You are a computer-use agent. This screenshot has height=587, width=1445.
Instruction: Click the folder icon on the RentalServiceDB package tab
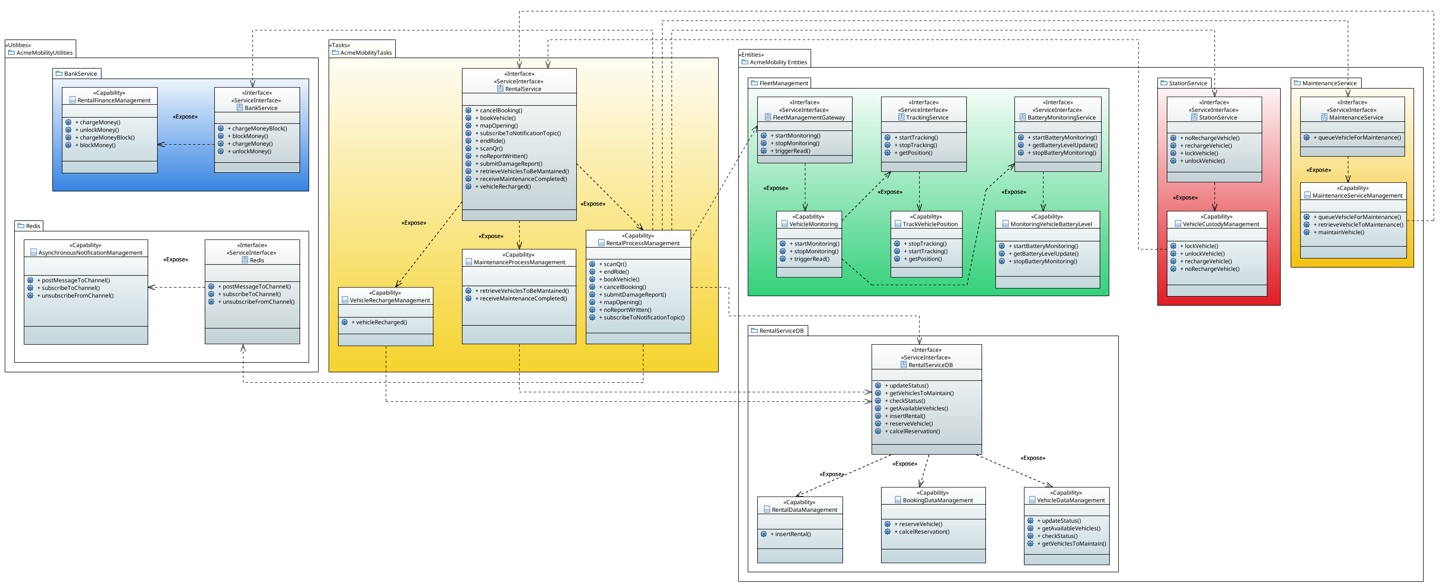[754, 331]
